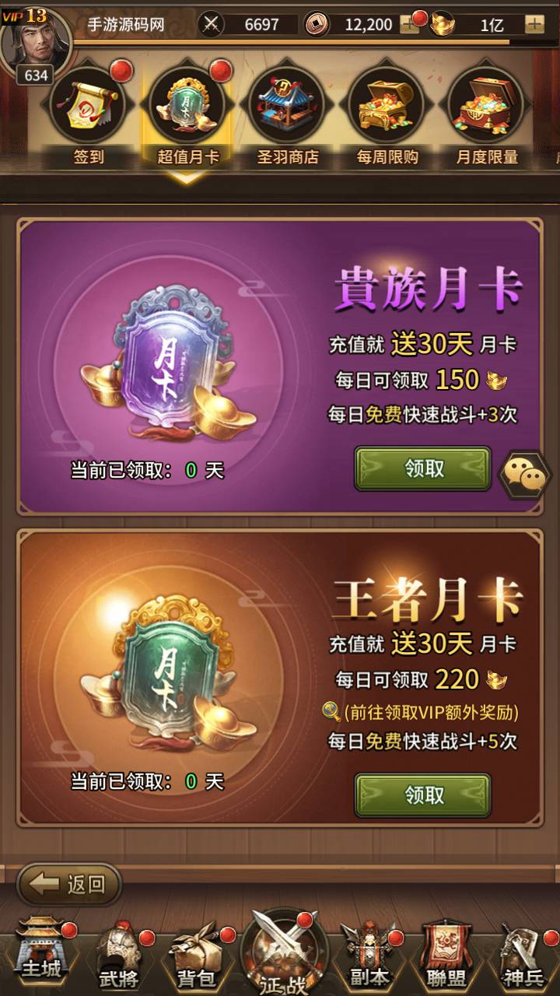Claim the 贵族月卡 with 领取 button
560x996 pixels.
423,468
